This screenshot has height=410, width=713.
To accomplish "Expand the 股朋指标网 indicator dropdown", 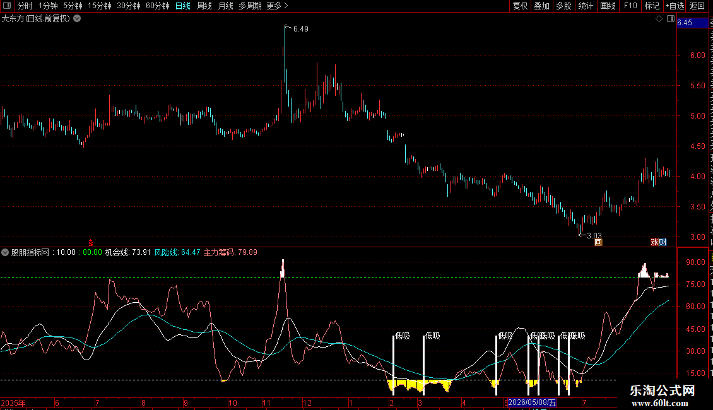I will 5,252.
